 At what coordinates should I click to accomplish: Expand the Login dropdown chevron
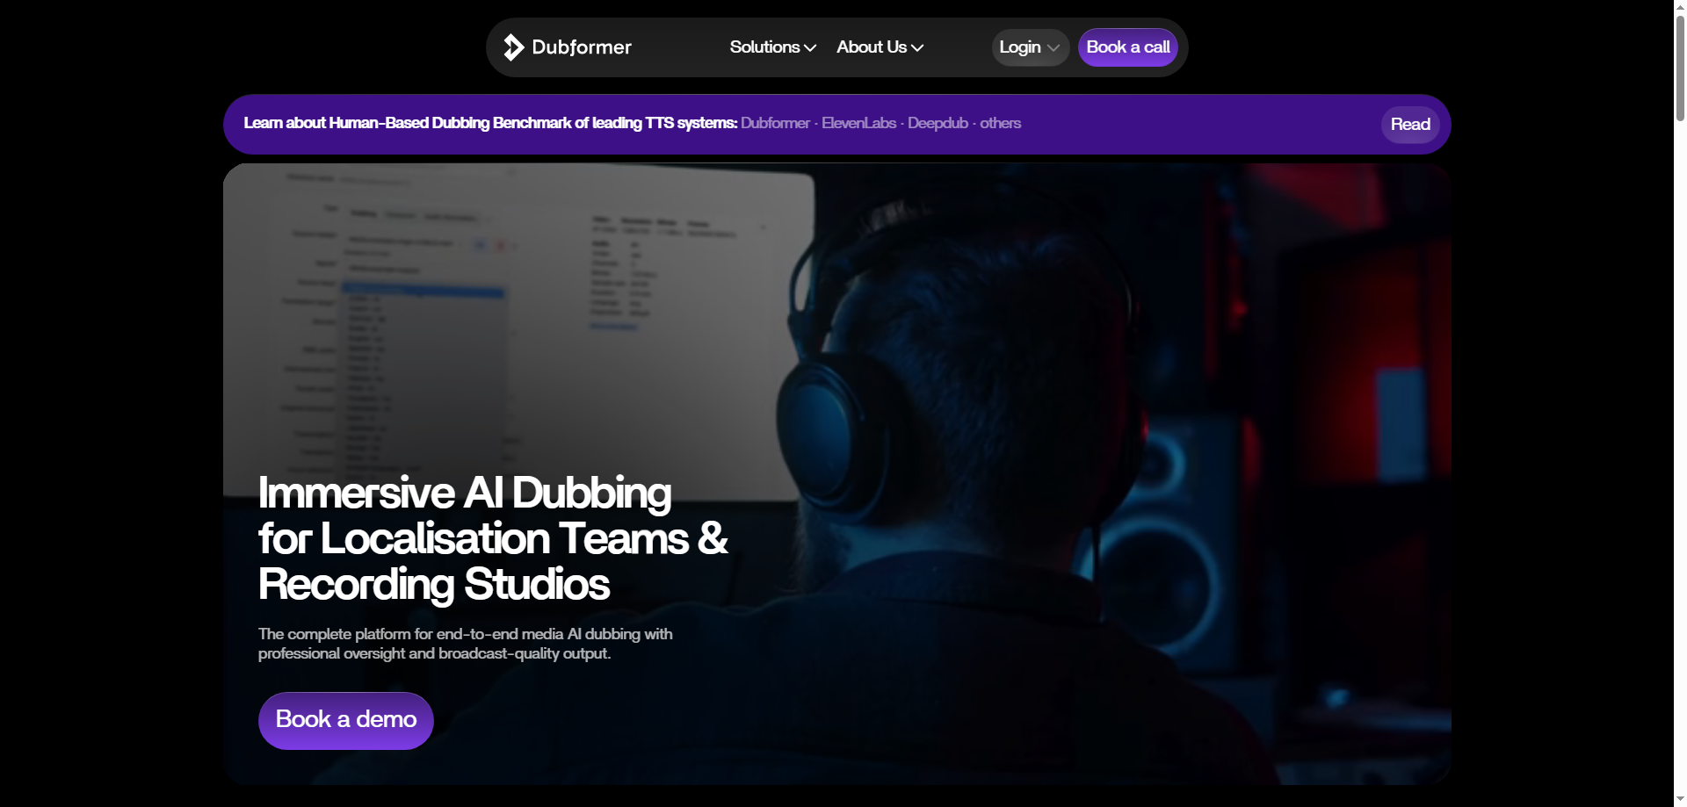pyautogui.click(x=1053, y=48)
